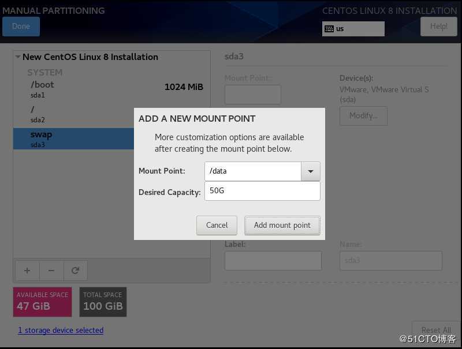The width and height of the screenshot is (462, 349).
Task: Open the Help! button
Action: pyautogui.click(x=439, y=27)
